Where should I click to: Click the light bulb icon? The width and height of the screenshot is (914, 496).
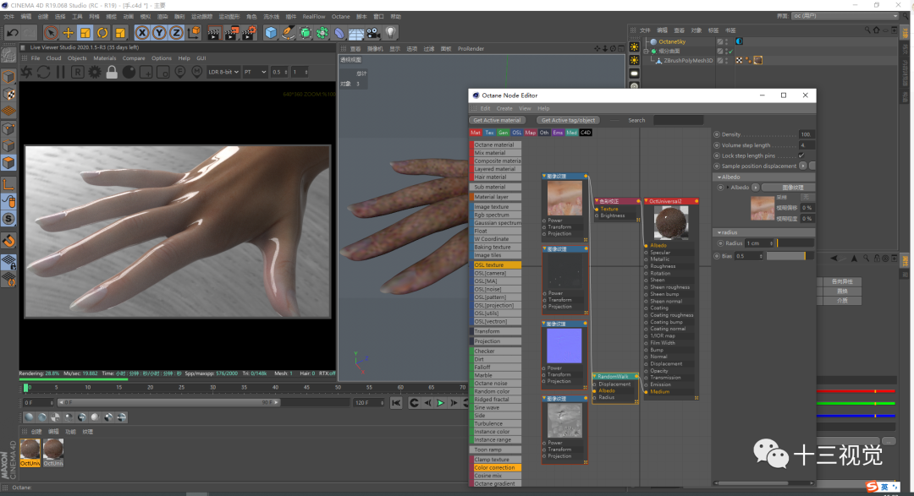[x=390, y=33]
